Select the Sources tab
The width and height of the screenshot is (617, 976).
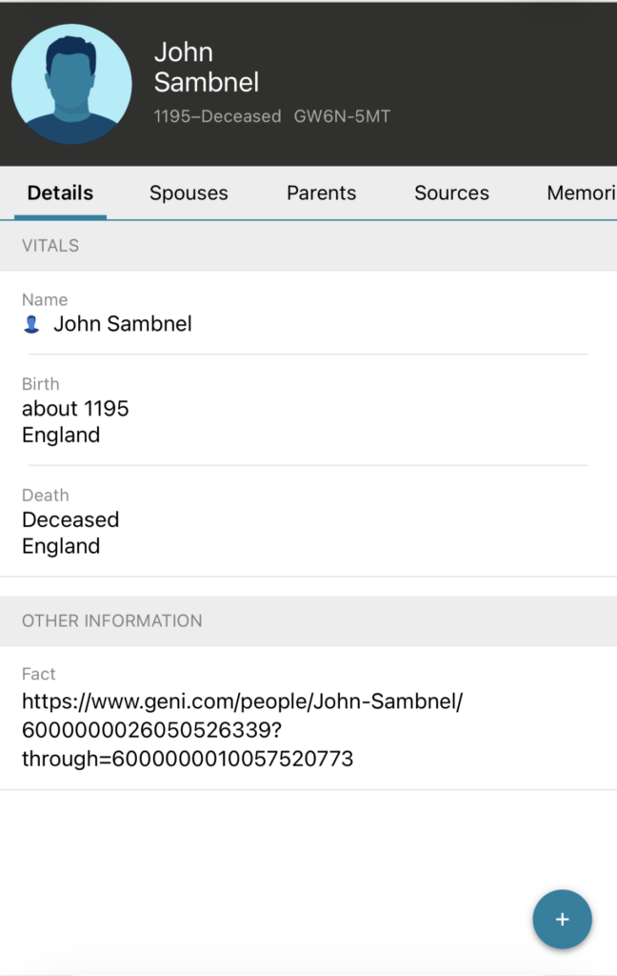click(451, 193)
